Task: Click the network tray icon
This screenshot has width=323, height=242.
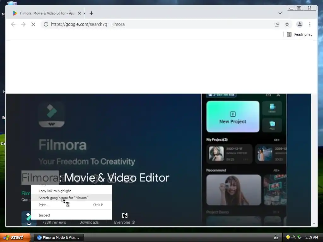Action: [x=294, y=237]
